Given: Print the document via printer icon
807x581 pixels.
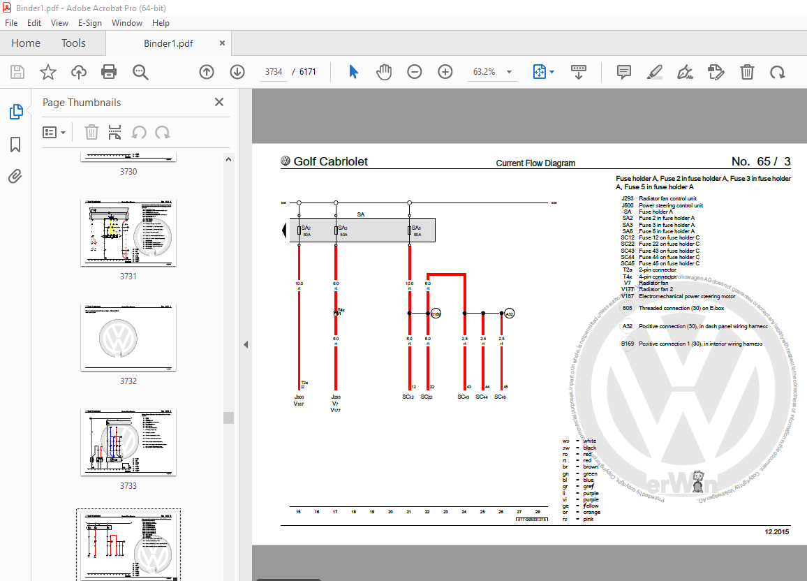Looking at the screenshot, I should (x=109, y=71).
